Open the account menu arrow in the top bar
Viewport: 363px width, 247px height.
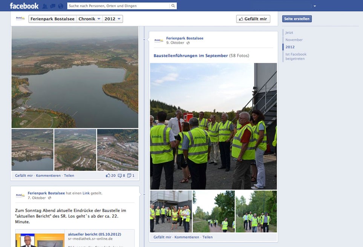(x=315, y=6)
